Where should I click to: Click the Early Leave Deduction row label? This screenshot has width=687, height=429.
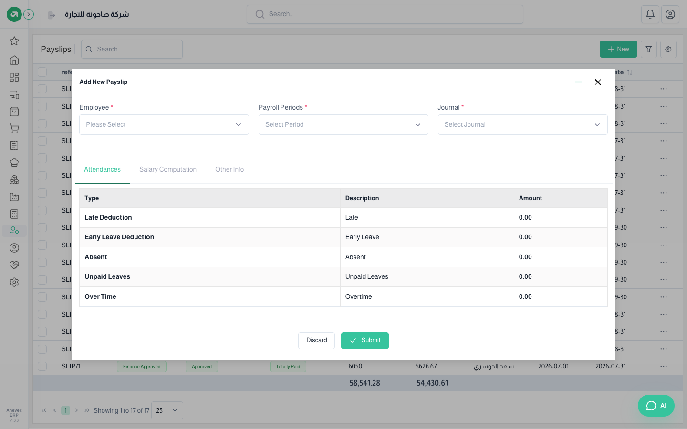(x=119, y=237)
